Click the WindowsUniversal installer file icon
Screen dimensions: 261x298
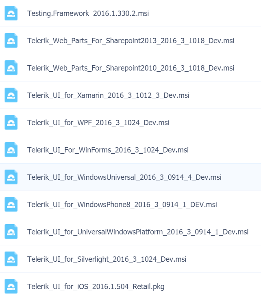pyautogui.click(x=11, y=177)
